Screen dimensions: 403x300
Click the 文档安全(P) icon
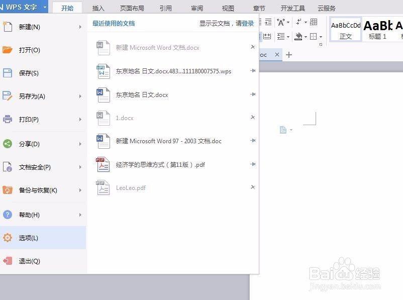tap(8, 166)
